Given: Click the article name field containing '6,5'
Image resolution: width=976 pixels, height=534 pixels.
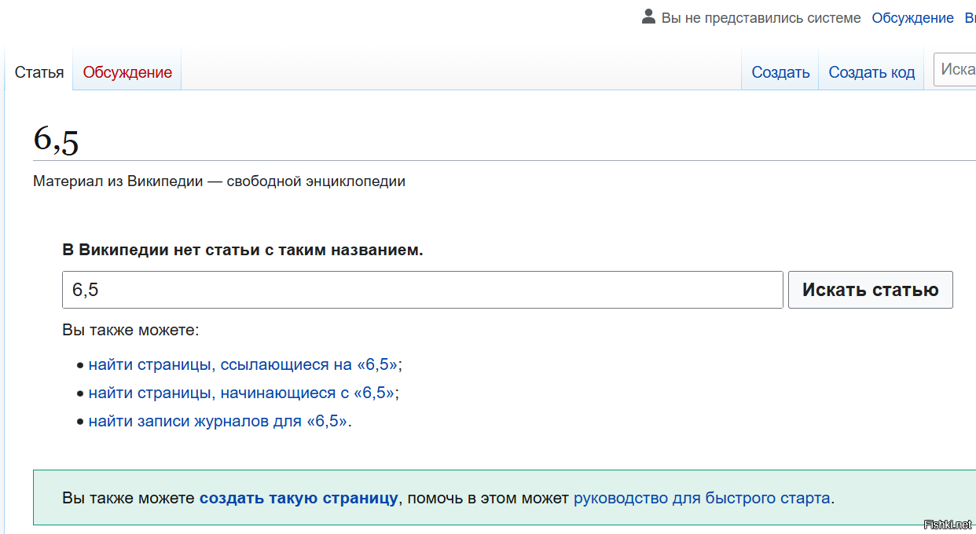Looking at the screenshot, I should coord(422,290).
